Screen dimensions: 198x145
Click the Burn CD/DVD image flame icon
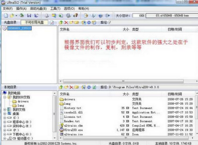76,15
